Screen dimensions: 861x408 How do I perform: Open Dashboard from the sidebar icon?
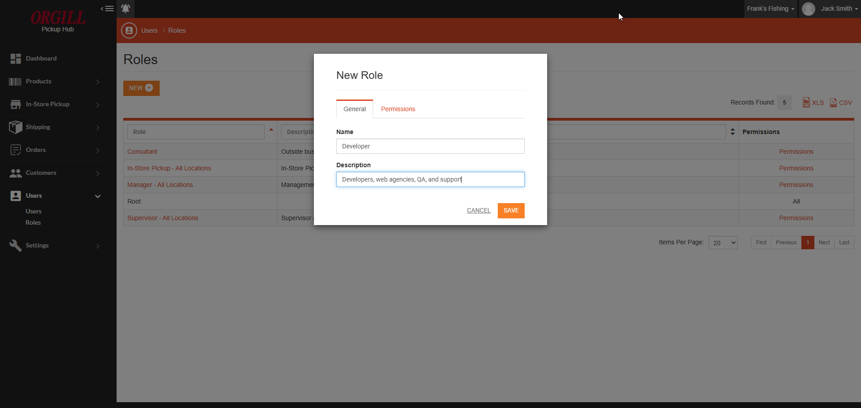16,58
